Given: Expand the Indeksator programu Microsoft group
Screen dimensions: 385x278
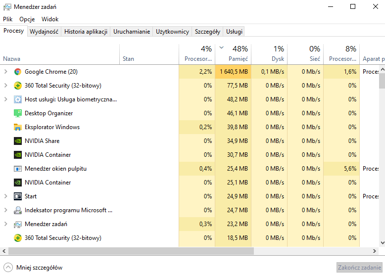Looking at the screenshot, I should [5, 210].
